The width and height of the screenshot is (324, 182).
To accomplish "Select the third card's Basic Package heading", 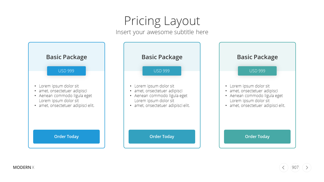I will point(257,57).
